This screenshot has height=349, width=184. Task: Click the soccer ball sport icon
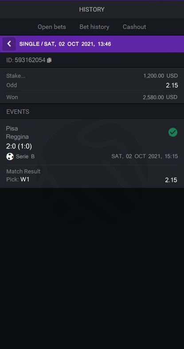[x=10, y=156]
